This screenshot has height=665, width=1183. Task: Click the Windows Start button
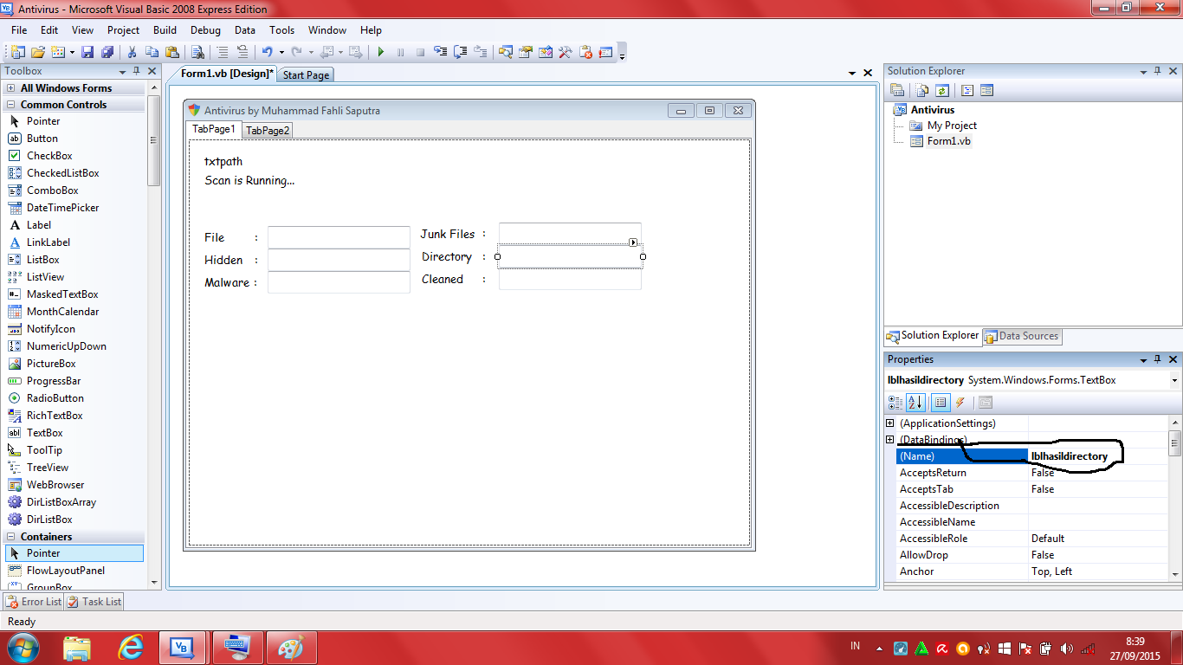click(23, 648)
